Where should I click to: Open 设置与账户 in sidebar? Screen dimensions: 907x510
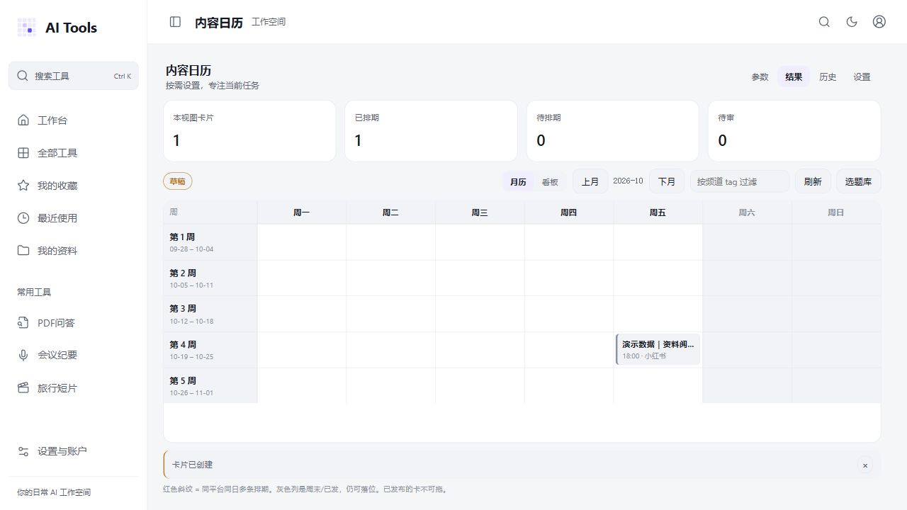74,451
